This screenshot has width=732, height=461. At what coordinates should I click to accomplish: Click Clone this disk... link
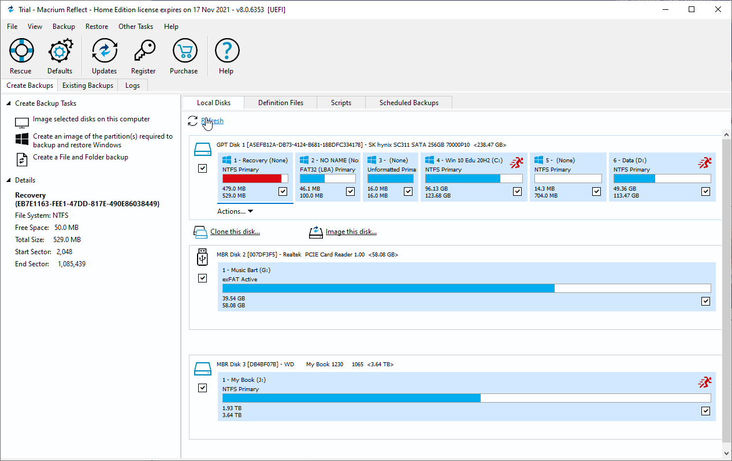click(x=235, y=232)
